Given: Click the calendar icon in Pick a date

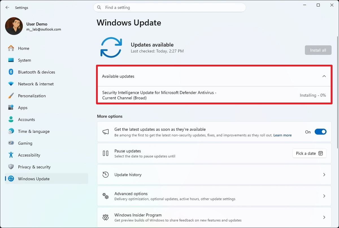Looking at the screenshot, I should (x=321, y=153).
